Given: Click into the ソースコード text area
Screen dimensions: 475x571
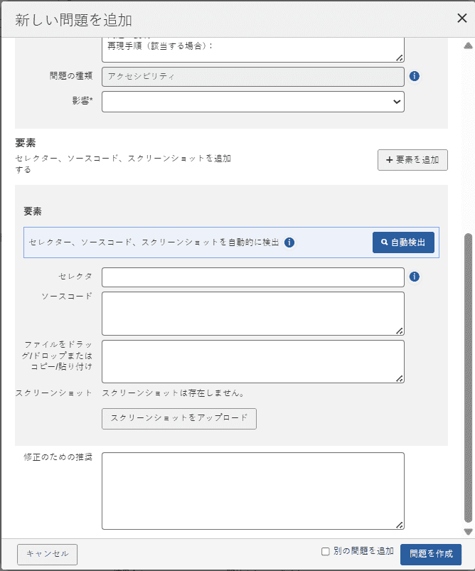Looking at the screenshot, I should tap(252, 314).
